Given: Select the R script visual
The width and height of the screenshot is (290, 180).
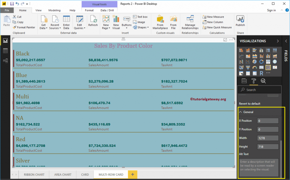Looking at the screenshot, I should (261, 73).
